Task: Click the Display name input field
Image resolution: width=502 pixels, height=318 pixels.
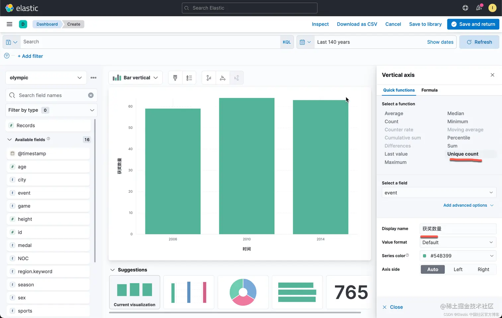Action: click(x=458, y=229)
